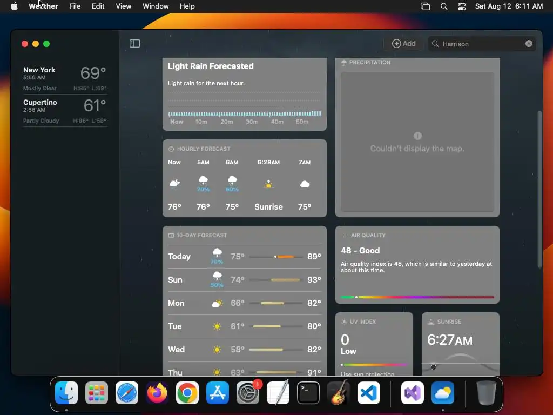This screenshot has width=553, height=415.
Task: Click the 5AM rain cloud icon
Action: click(203, 180)
